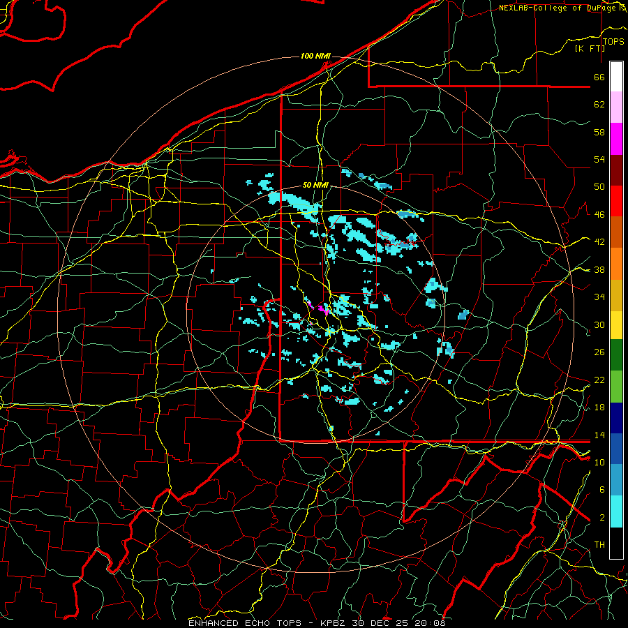Click the '22' scale label
The width and height of the screenshot is (628, 628).
599,380
